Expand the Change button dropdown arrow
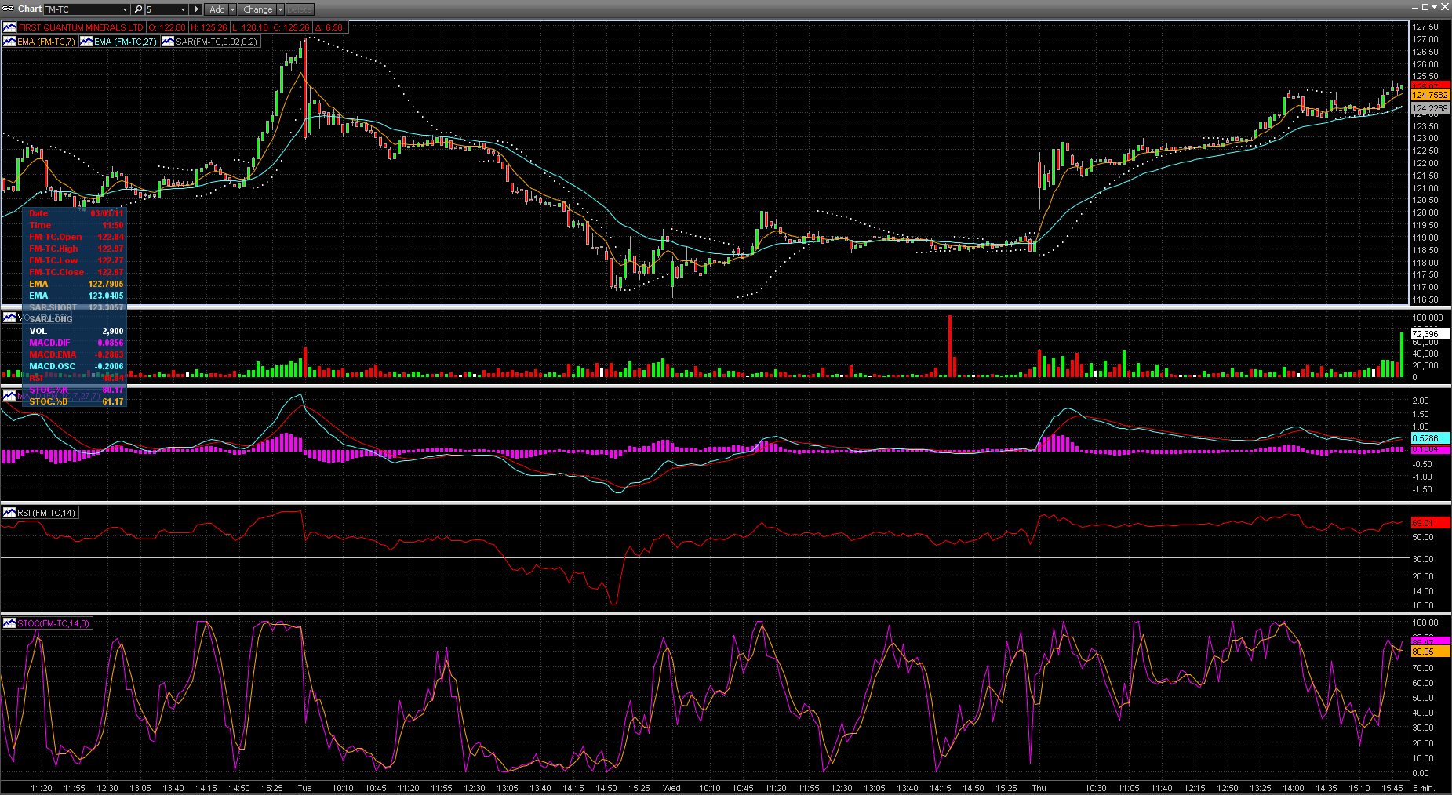This screenshot has width=1452, height=795. [x=280, y=9]
